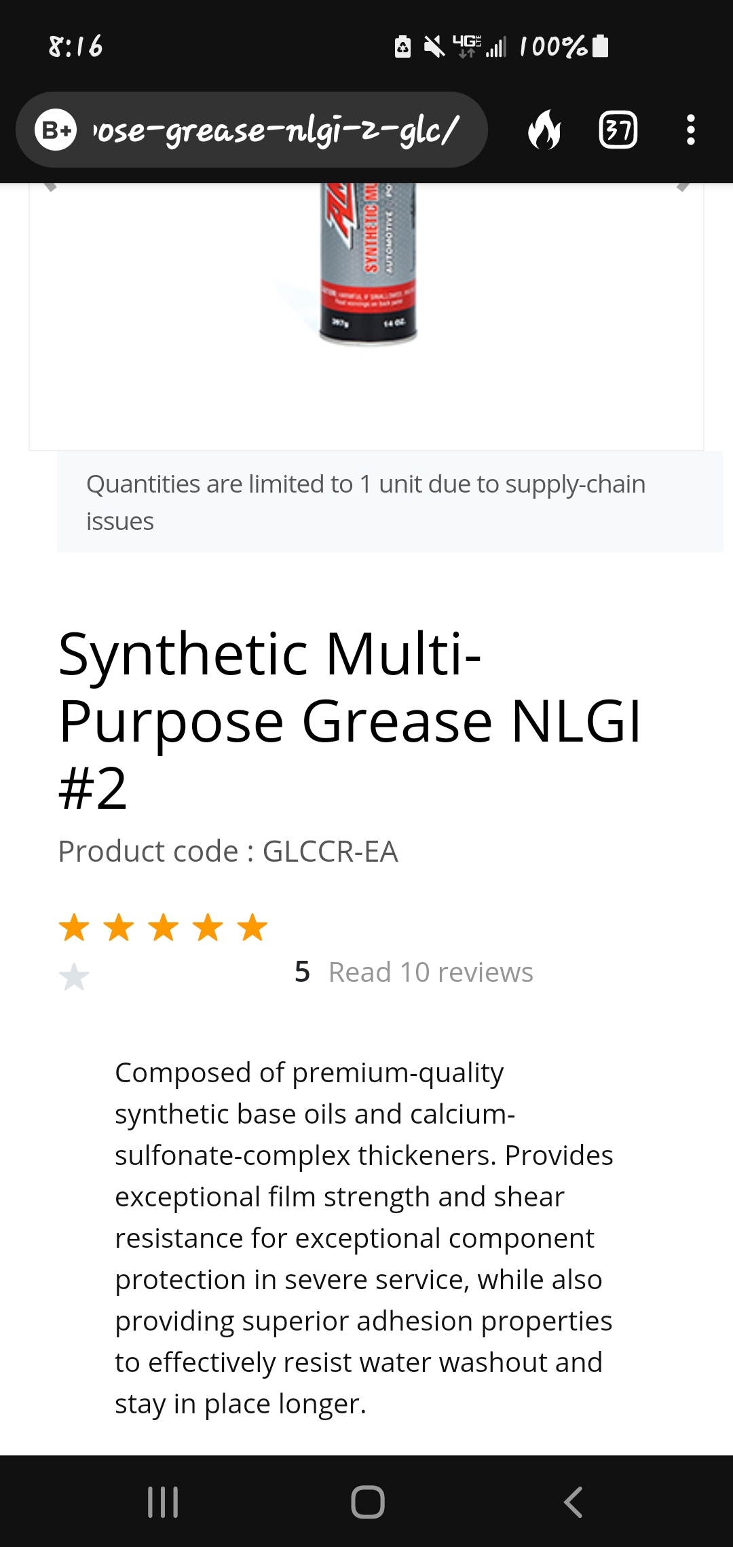The image size is (733, 1547).
Task: Open the tab switcher showing 37 tabs
Action: tap(618, 130)
